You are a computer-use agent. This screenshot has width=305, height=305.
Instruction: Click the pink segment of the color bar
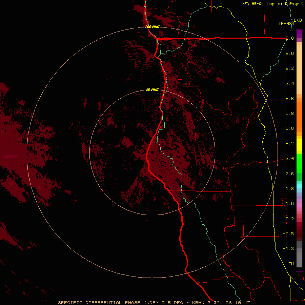click(299, 205)
